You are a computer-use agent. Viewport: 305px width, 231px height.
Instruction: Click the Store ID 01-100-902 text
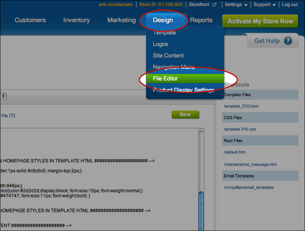[x=161, y=5]
